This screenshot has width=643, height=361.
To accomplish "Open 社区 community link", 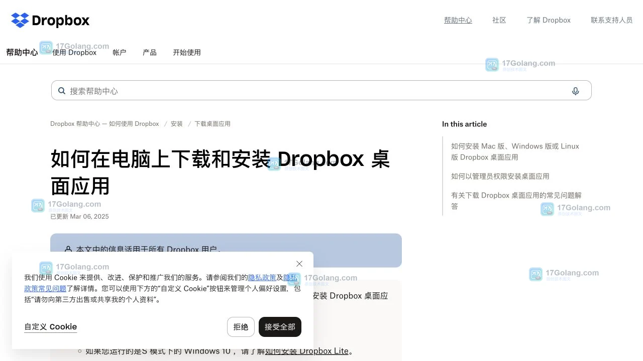I will click(499, 20).
